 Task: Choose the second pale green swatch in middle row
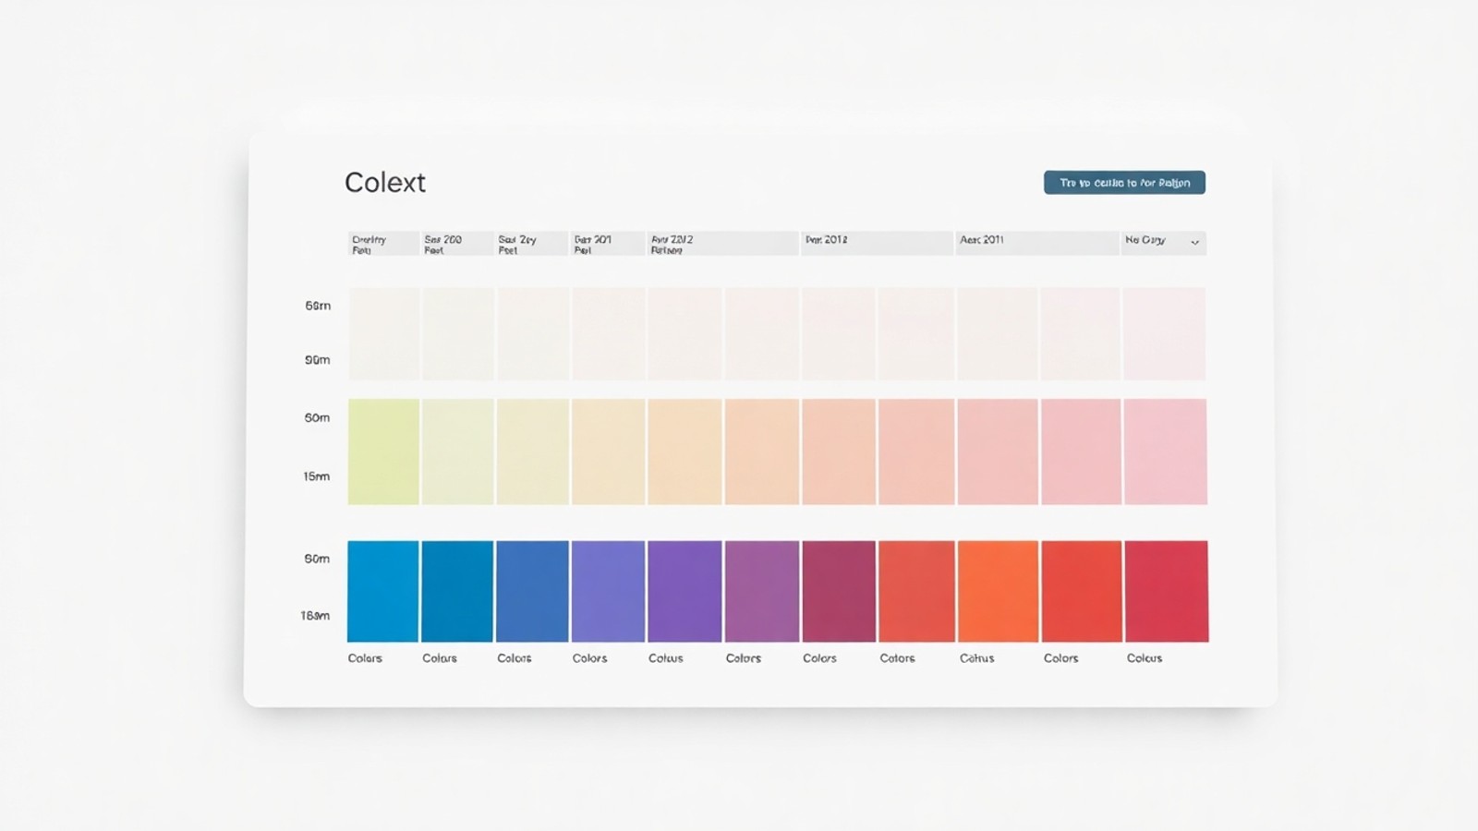[457, 452]
